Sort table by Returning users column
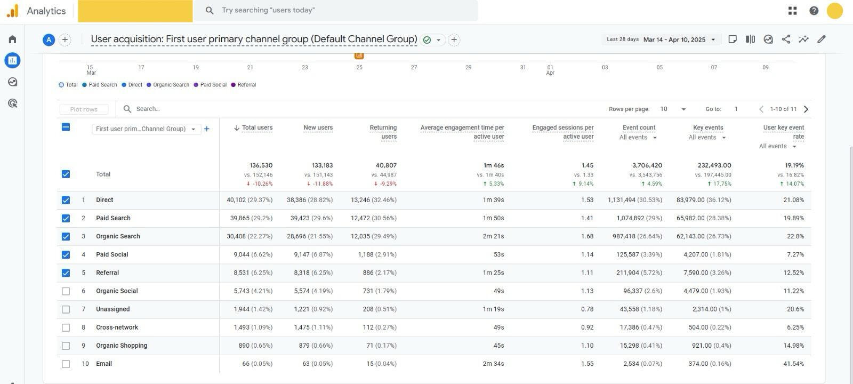 click(x=383, y=132)
